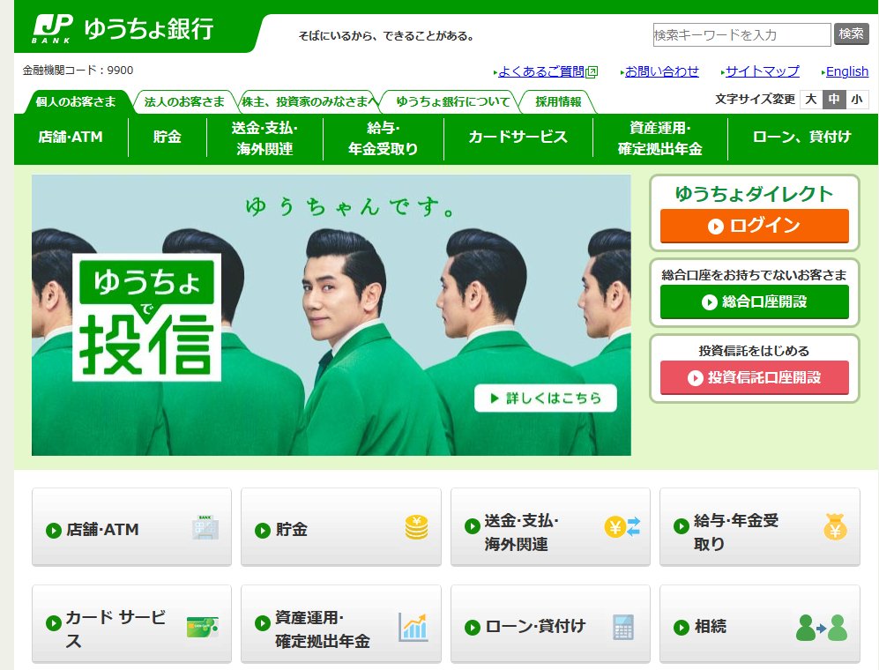Click the building icon on 店舗·ATM card
This screenshot has width=879, height=670.
(205, 527)
